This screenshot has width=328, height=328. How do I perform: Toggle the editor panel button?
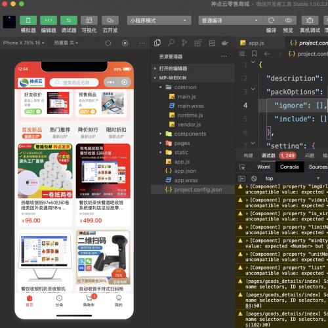(x=49, y=20)
